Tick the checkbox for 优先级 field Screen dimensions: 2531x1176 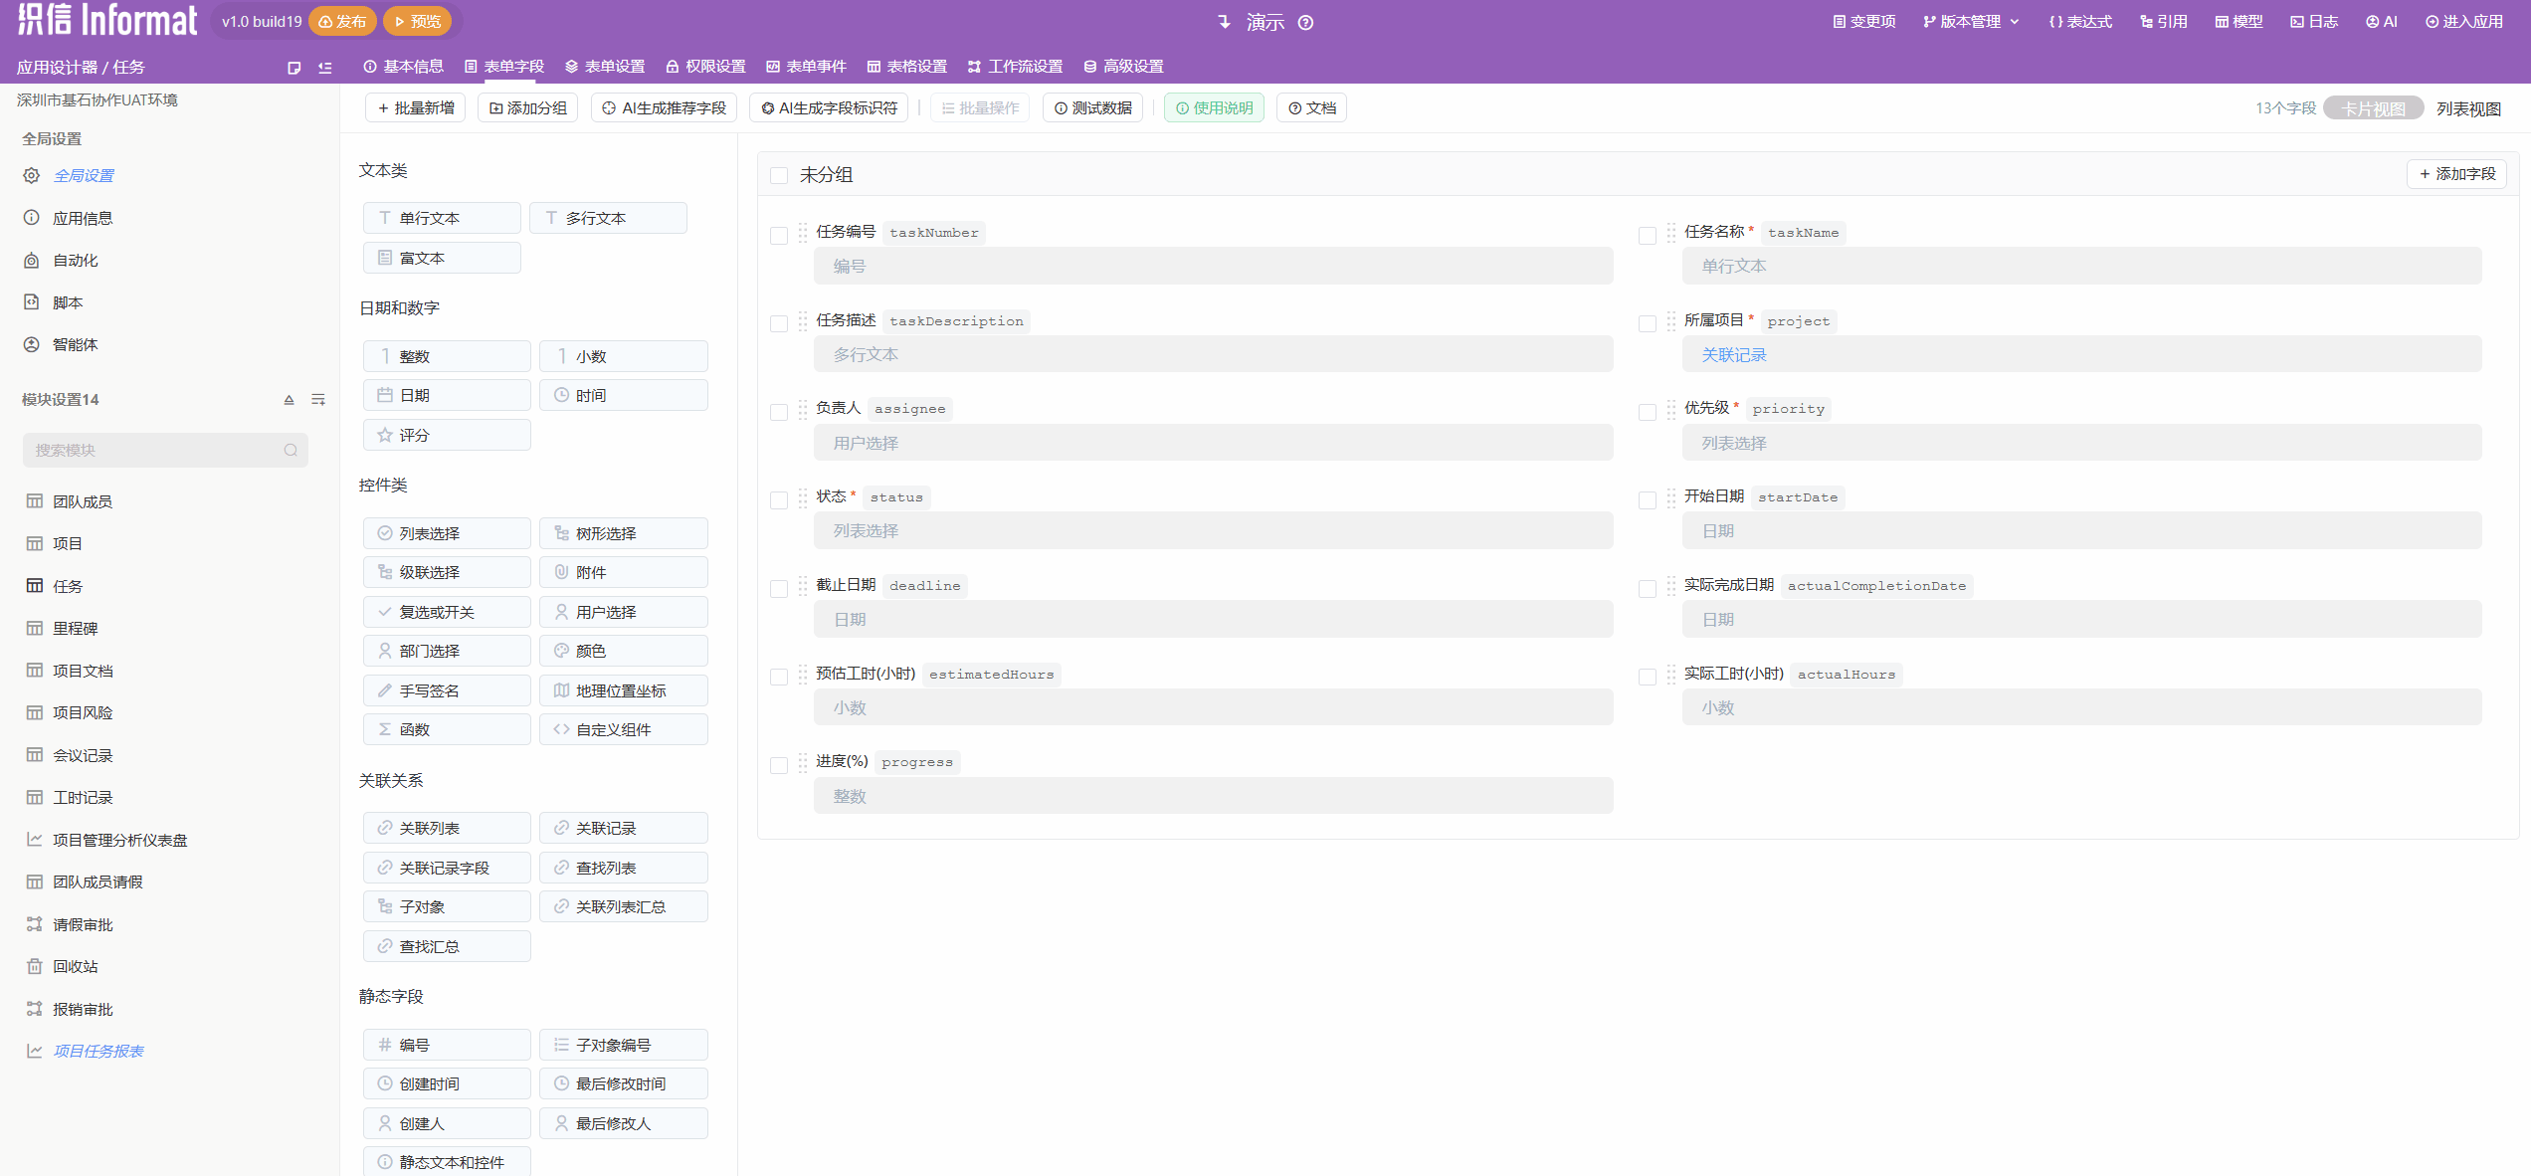(1648, 412)
